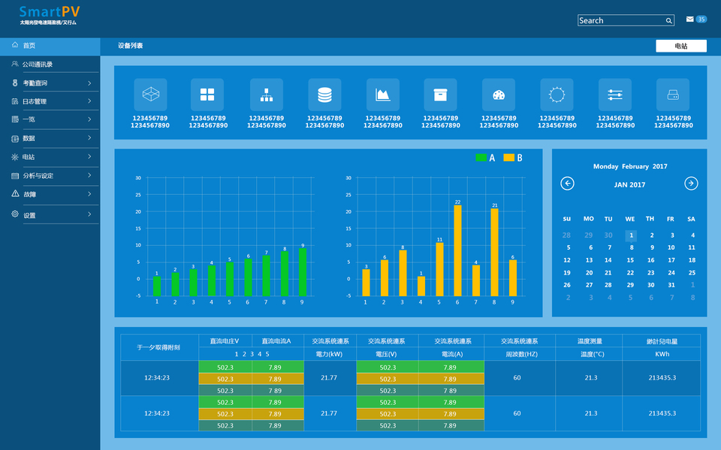
Task: Click the contacts icon beside 公司通讯录
Action: (15, 64)
